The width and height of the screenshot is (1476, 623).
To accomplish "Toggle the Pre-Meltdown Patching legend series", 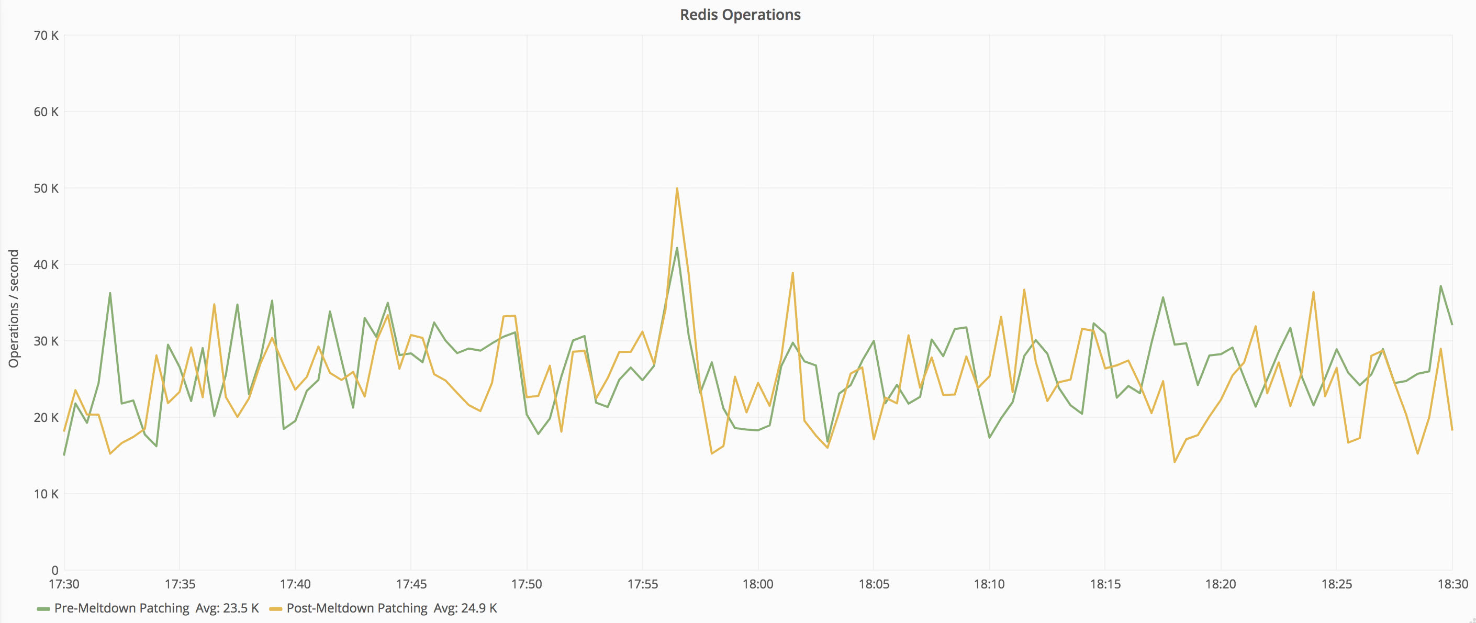I will (x=121, y=608).
